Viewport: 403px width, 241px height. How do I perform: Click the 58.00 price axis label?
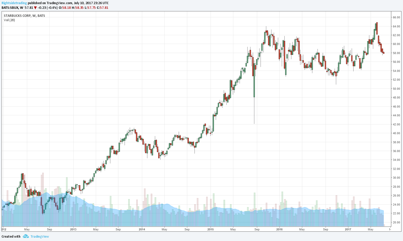point(396,53)
